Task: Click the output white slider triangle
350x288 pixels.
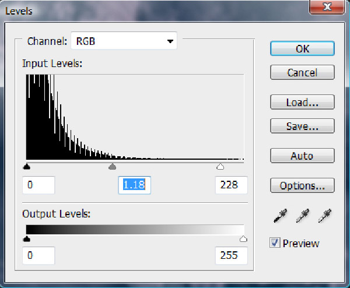Action: click(x=243, y=239)
